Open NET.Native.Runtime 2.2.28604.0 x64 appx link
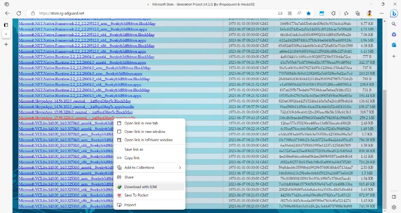 (x=80, y=84)
